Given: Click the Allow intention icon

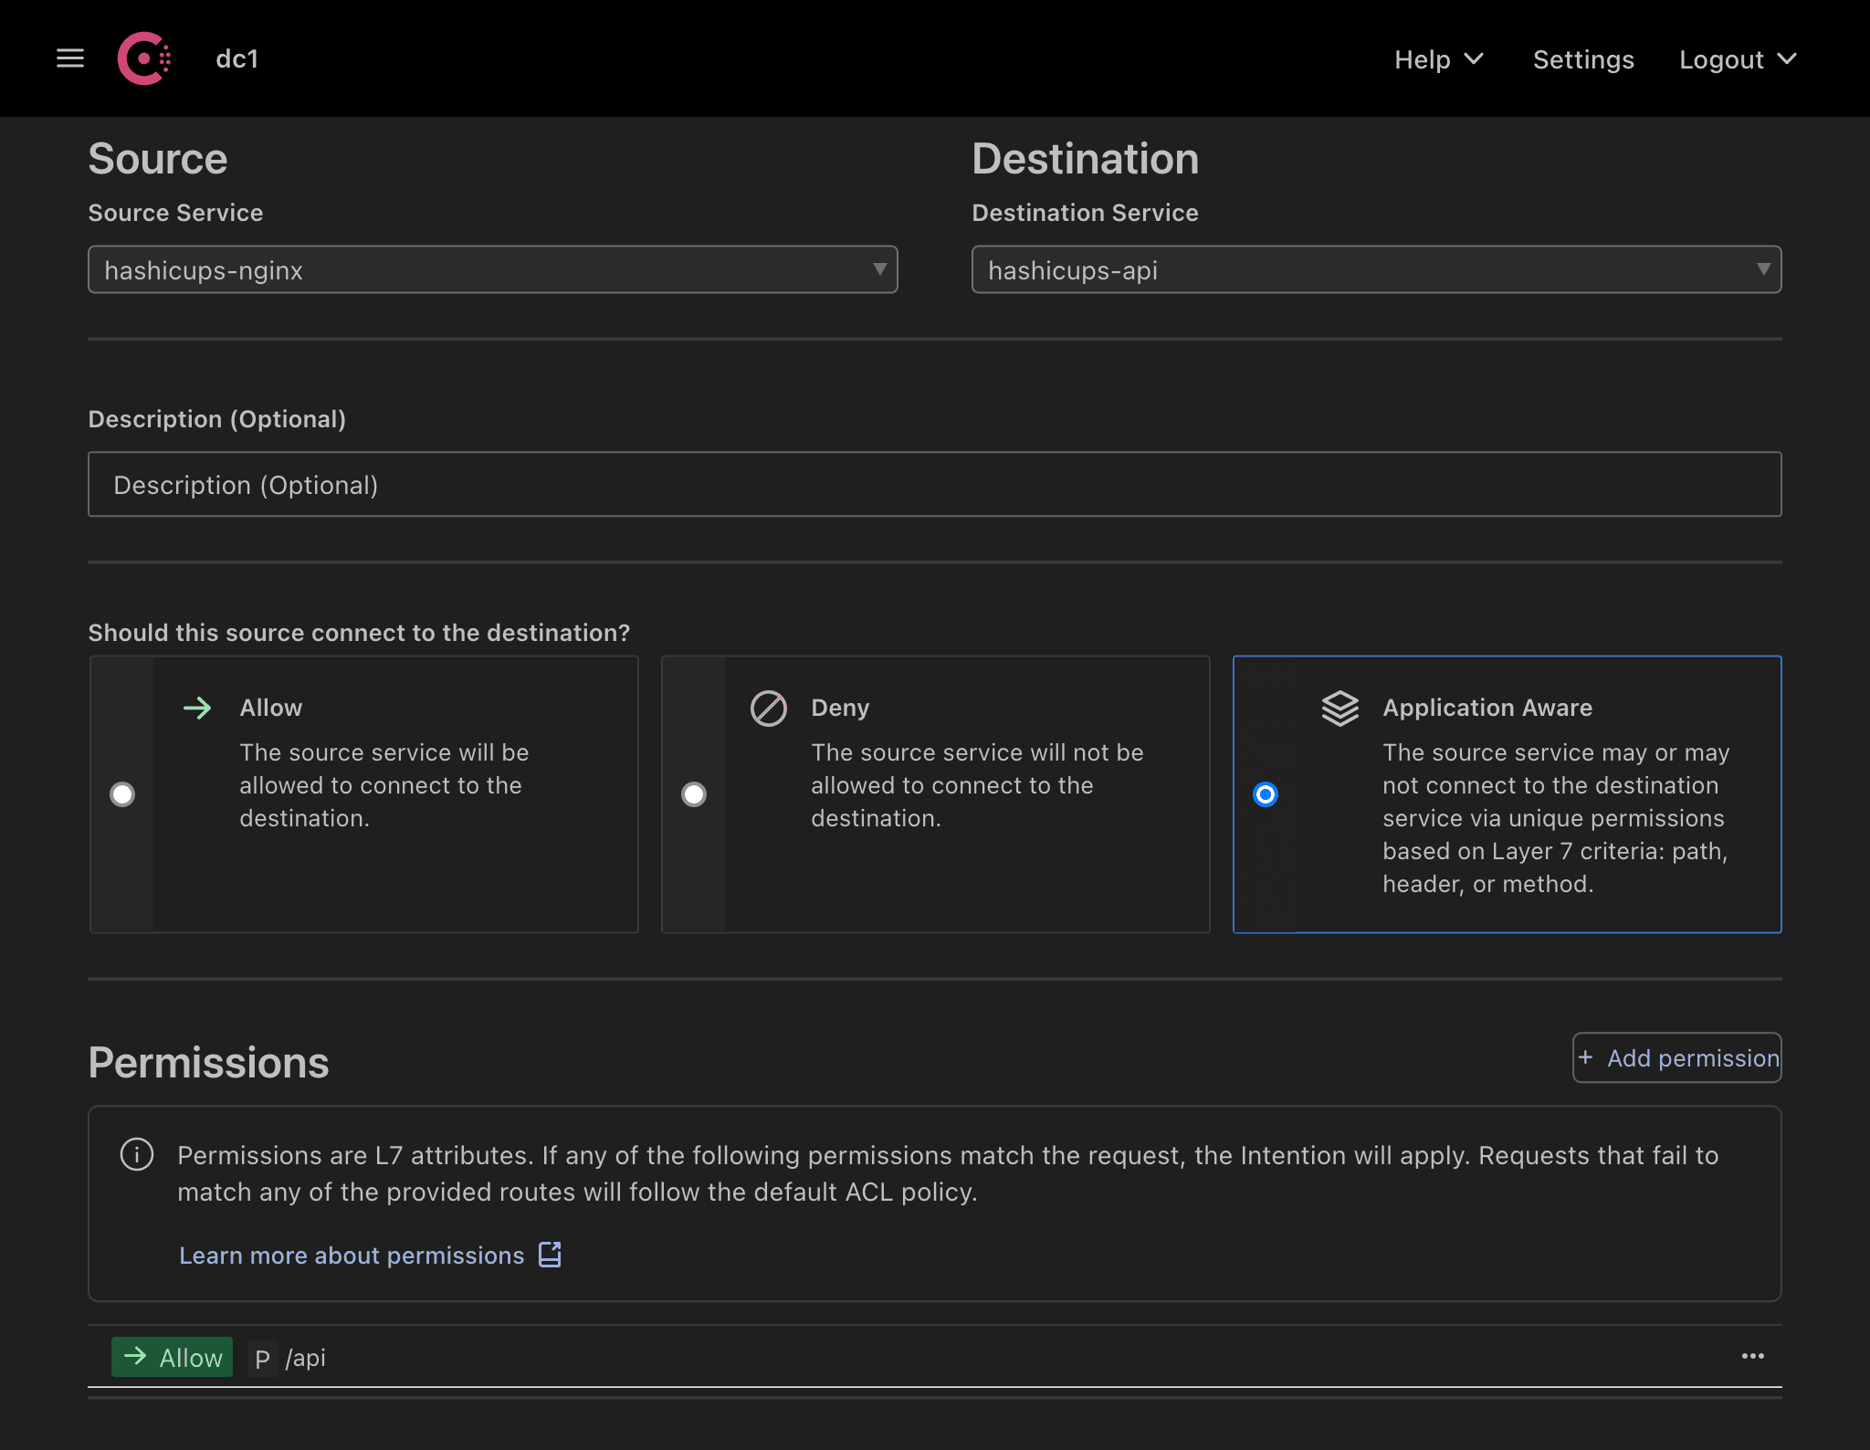Looking at the screenshot, I should (197, 706).
